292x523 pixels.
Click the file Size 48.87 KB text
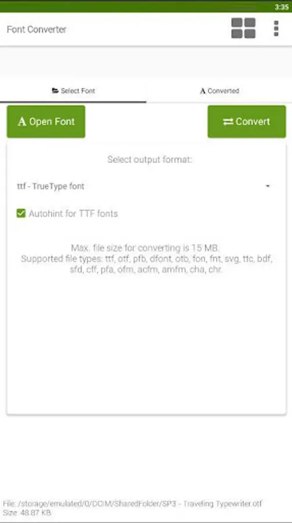pos(27,513)
